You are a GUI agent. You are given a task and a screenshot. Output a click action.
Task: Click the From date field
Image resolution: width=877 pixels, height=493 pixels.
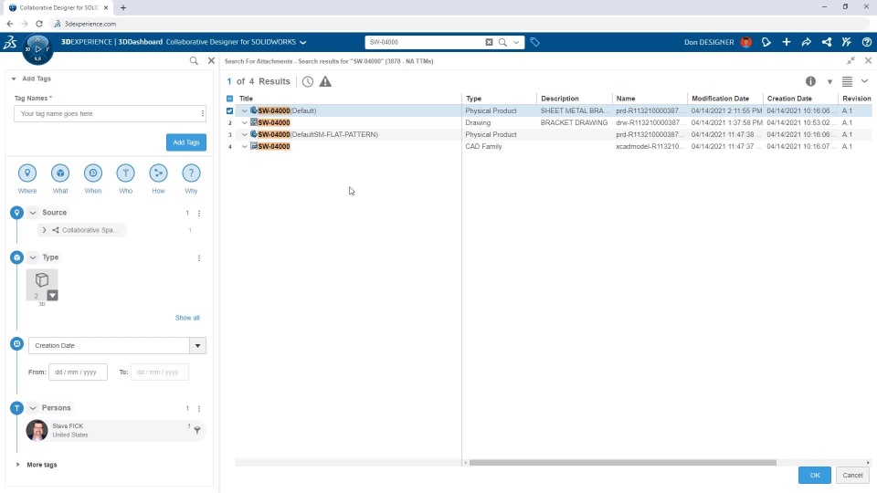[x=78, y=372]
